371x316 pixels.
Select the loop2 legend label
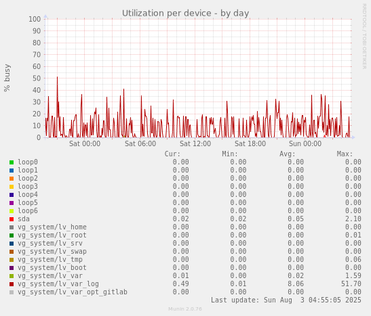[x=28, y=179]
